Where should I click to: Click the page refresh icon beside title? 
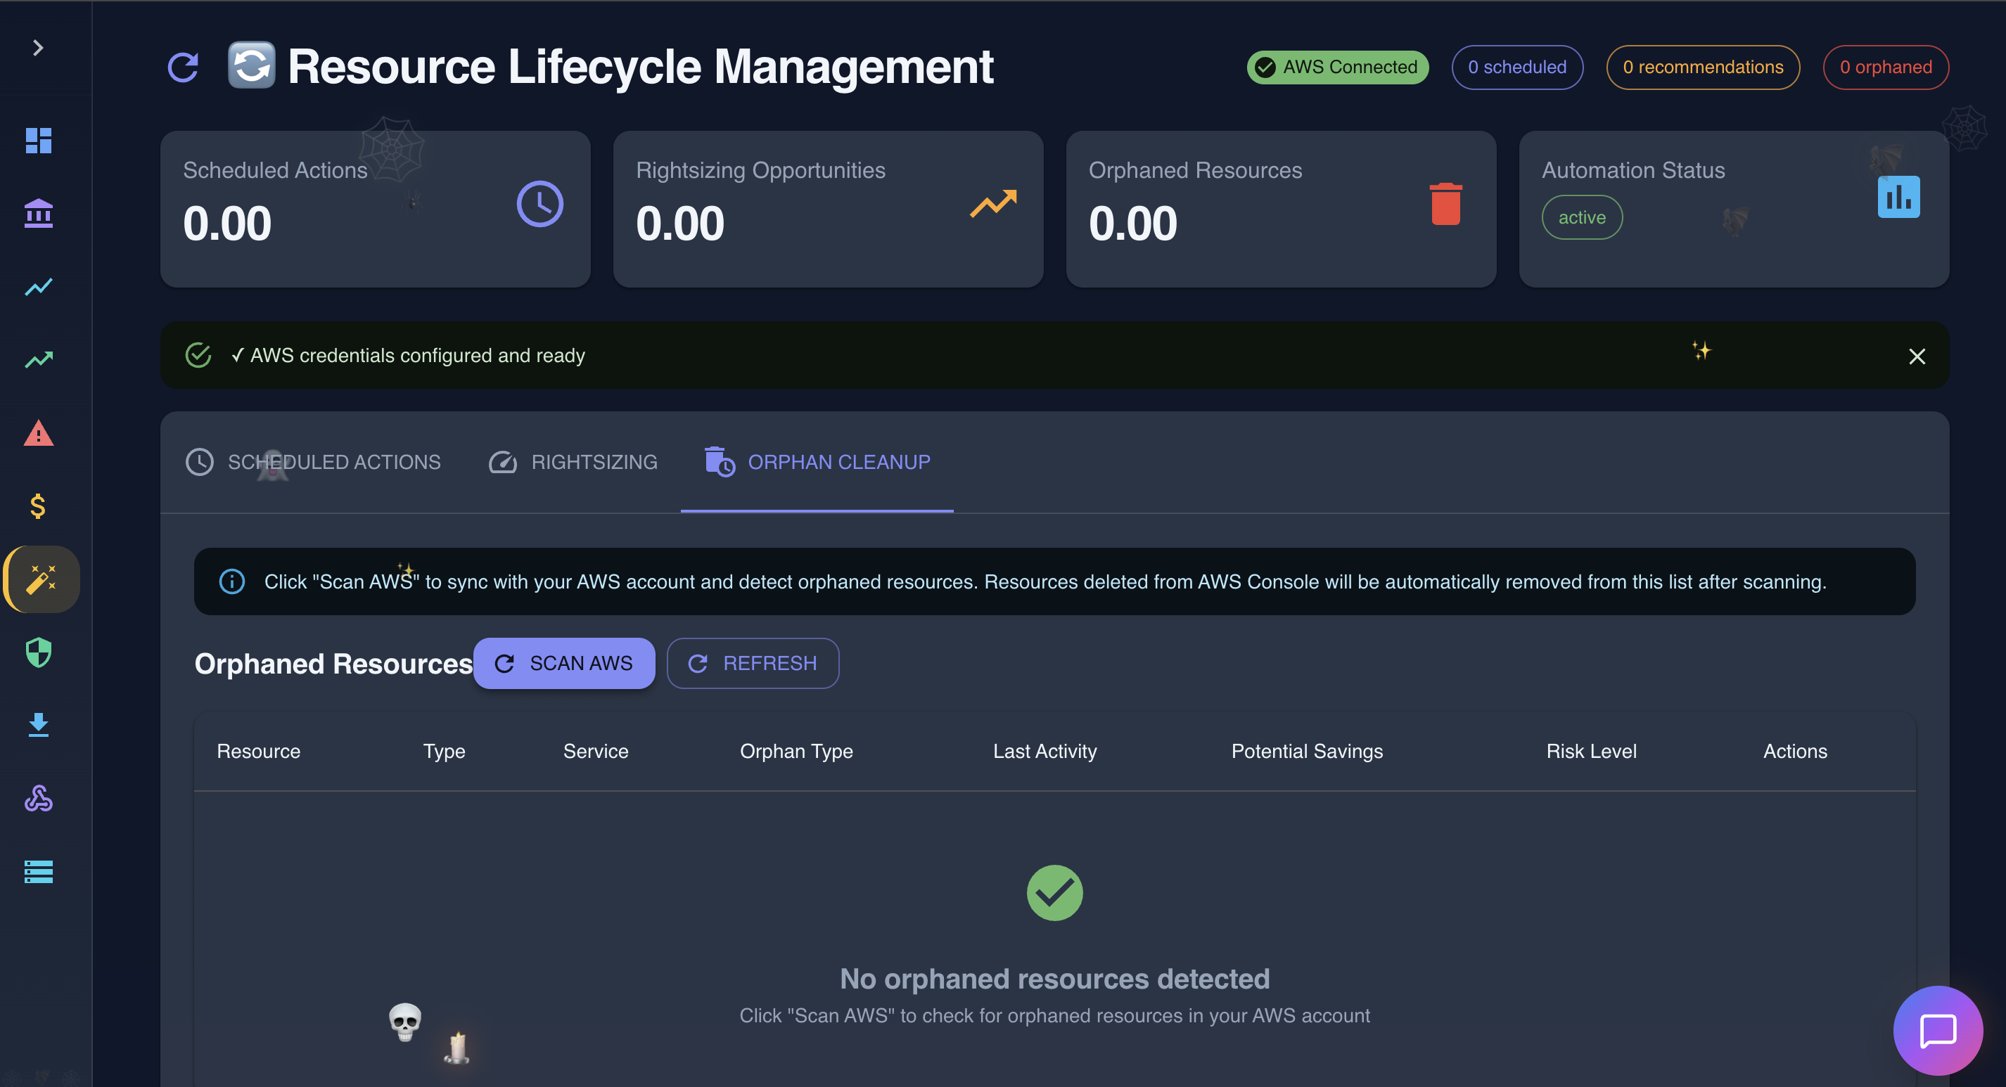coord(183,67)
